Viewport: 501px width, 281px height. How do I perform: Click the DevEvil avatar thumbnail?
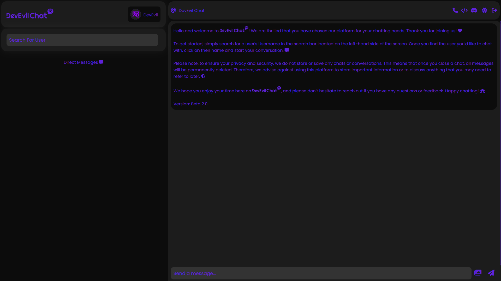tap(136, 14)
